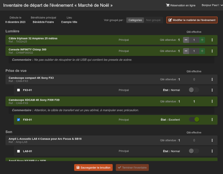223x174 pixels.
Task: Increase Console INFINITY Chimp 300 quantity
Action: point(202,51)
